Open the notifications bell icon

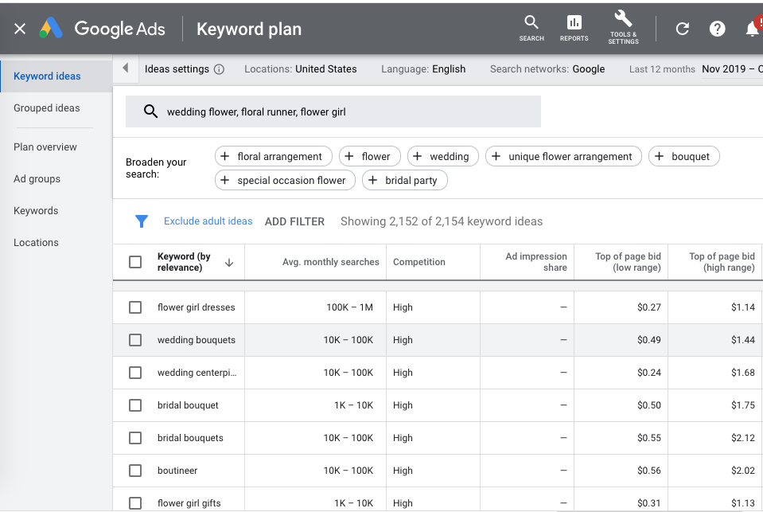752,29
